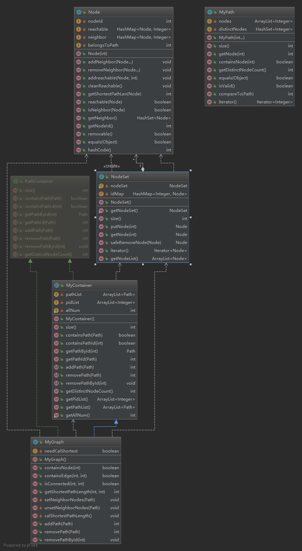
Task: Click the method icon next to safeRemoveNode(Node)
Action: 101,243
